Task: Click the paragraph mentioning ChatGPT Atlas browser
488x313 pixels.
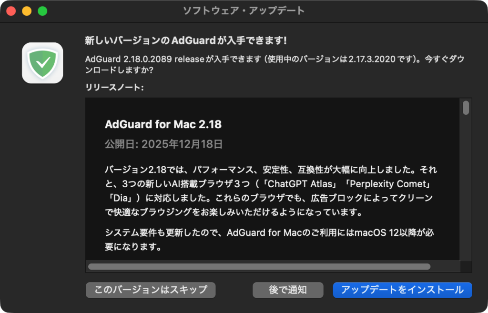Action: pyautogui.click(x=270, y=191)
